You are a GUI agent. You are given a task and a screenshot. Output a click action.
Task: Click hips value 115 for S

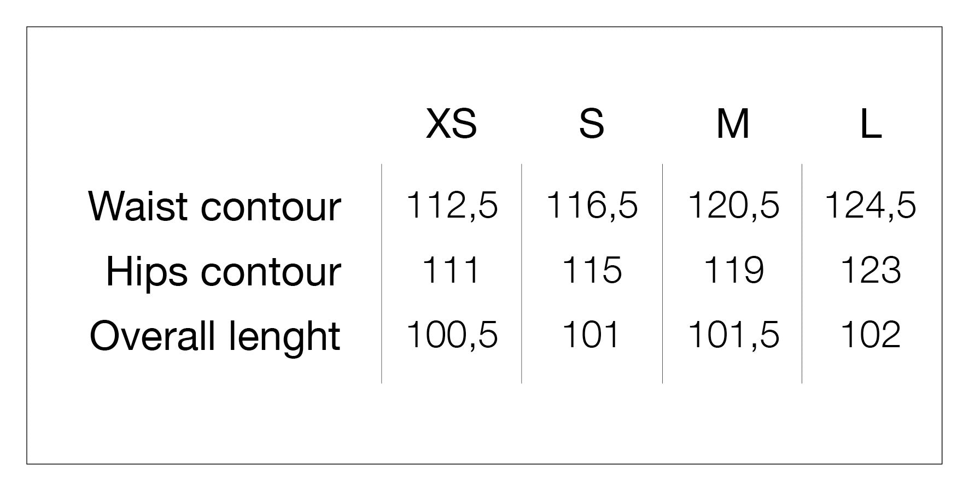[592, 270]
